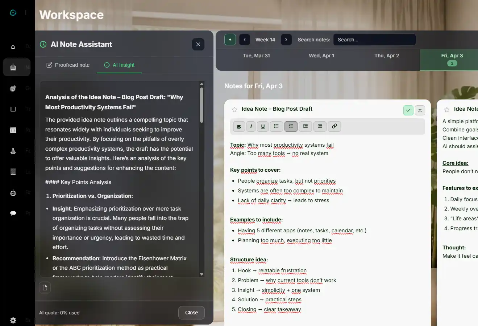
Task: Open the chat bubble section in the sidebar
Action: (13, 213)
